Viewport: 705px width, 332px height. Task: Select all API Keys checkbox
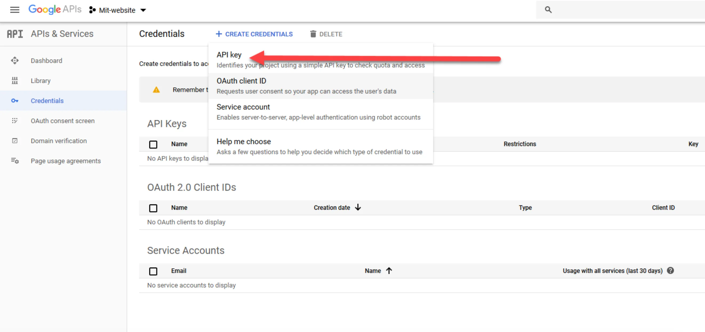click(x=153, y=144)
